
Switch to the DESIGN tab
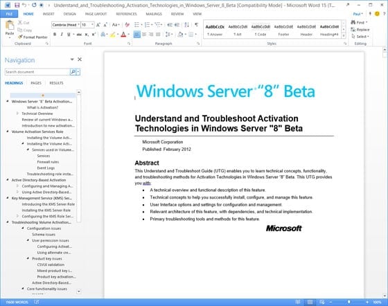pyautogui.click(x=70, y=14)
